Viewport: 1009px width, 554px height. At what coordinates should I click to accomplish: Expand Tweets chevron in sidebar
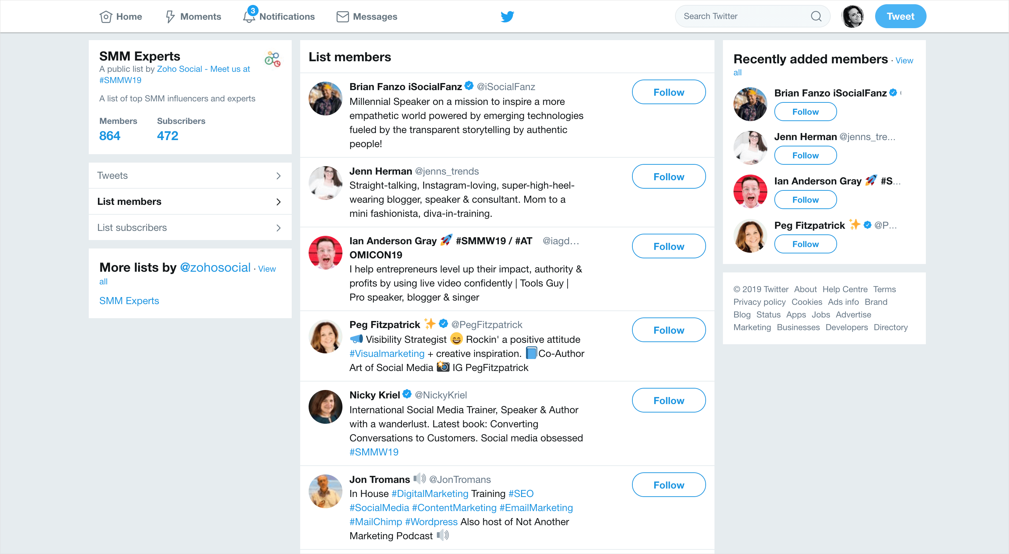pyautogui.click(x=278, y=176)
